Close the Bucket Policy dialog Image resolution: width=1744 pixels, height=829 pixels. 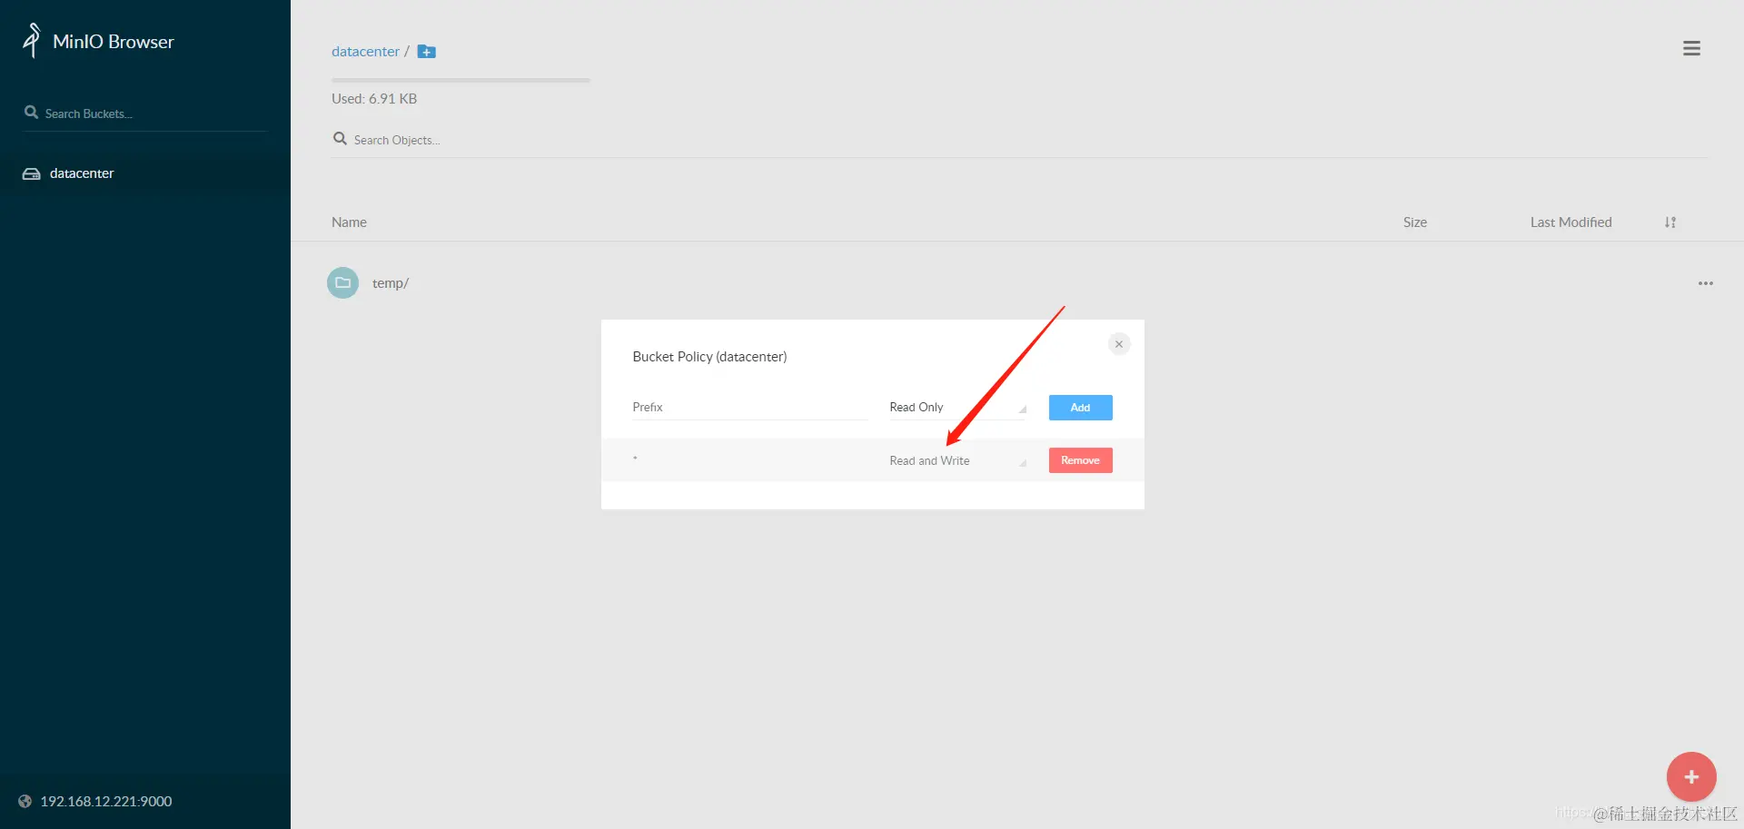1119,344
